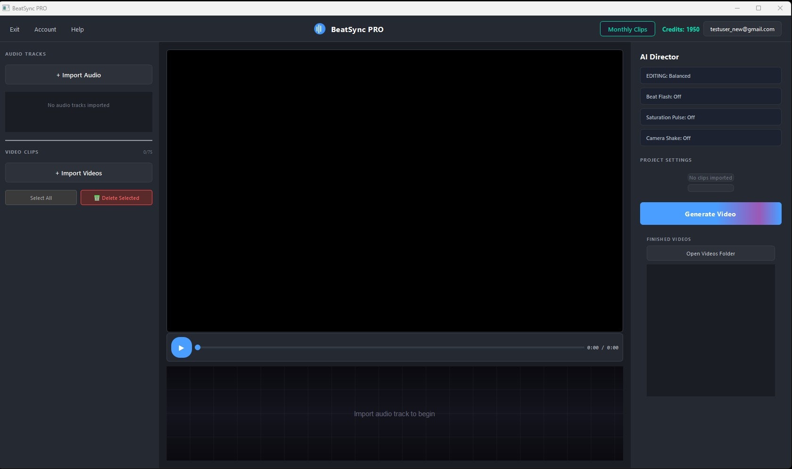The image size is (792, 469).
Task: Click the Credits: 1950 indicator
Action: (x=681, y=29)
